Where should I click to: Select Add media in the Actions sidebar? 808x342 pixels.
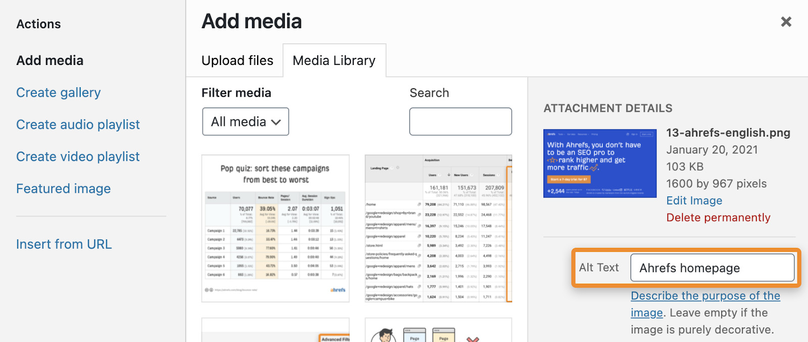(x=49, y=60)
